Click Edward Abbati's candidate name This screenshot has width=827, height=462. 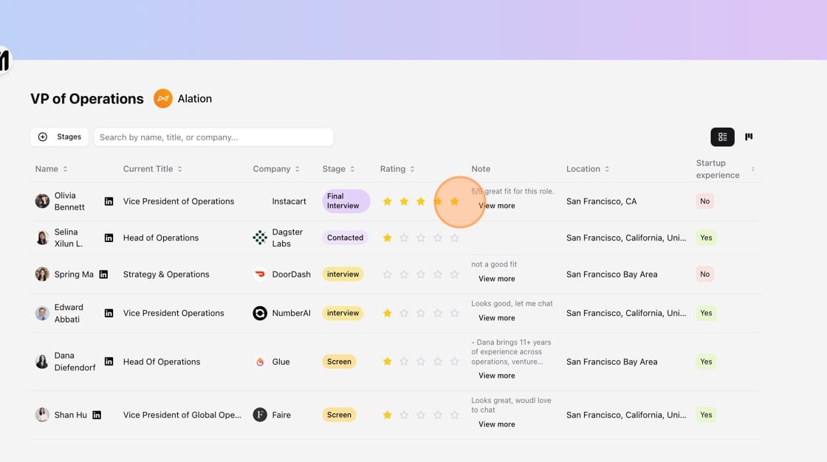(69, 313)
